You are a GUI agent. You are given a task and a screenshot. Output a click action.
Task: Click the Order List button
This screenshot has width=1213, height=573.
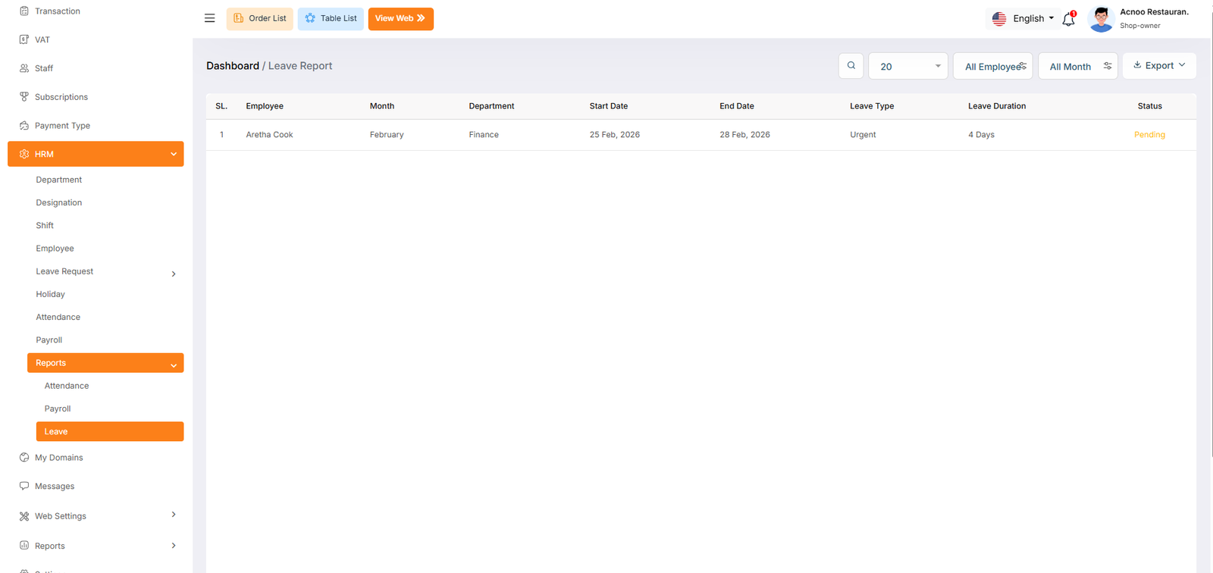click(x=260, y=18)
